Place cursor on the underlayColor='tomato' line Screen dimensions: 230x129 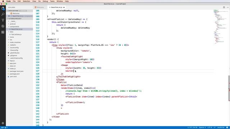tap(79, 62)
